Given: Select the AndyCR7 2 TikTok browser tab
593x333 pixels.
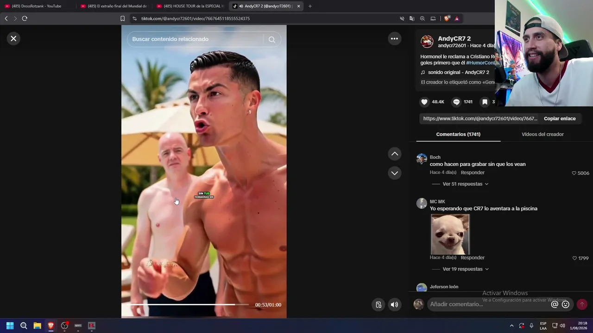Looking at the screenshot, I should pos(266,6).
